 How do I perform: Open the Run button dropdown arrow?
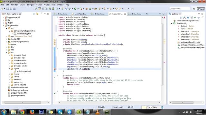[x=78, y=9]
